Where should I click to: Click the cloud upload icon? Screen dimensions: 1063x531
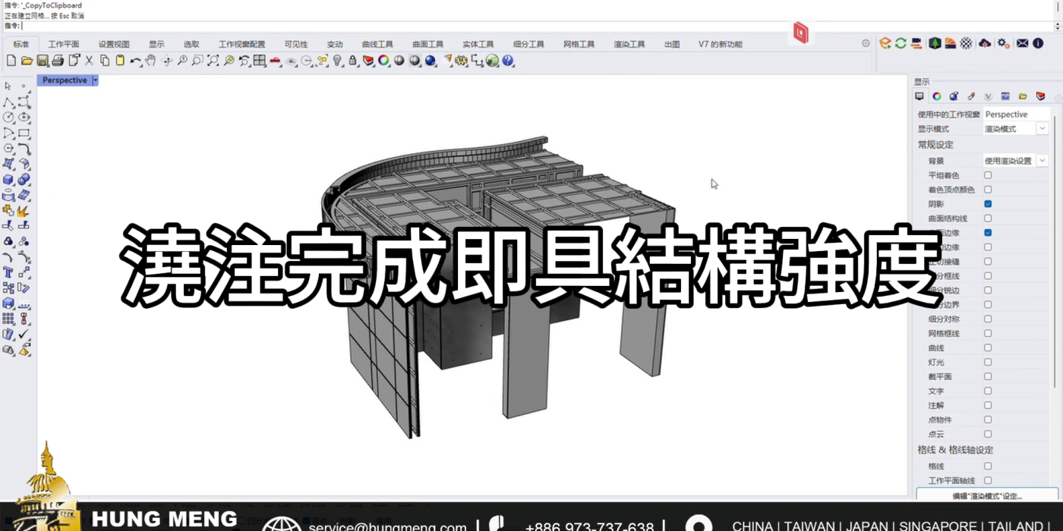[985, 43]
